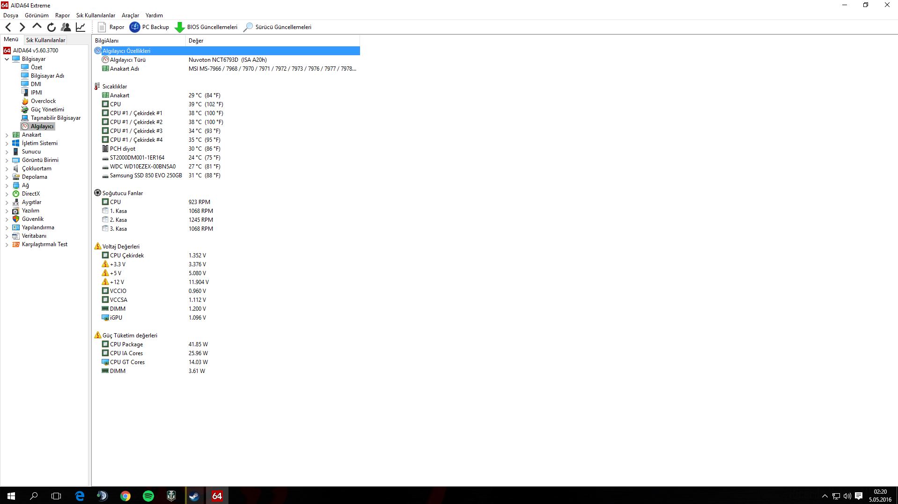Collapse the Bilgisayar tree node
The width and height of the screenshot is (898, 504).
point(7,59)
